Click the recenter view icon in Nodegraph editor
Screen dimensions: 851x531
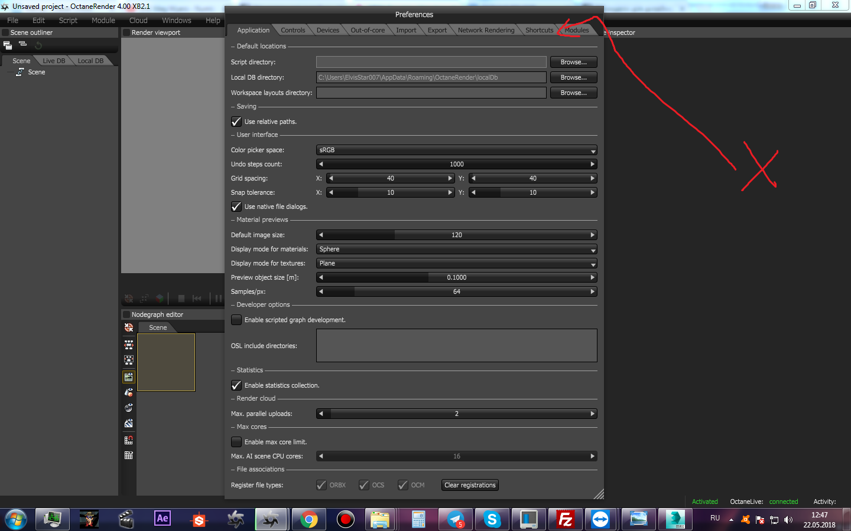pos(129,327)
